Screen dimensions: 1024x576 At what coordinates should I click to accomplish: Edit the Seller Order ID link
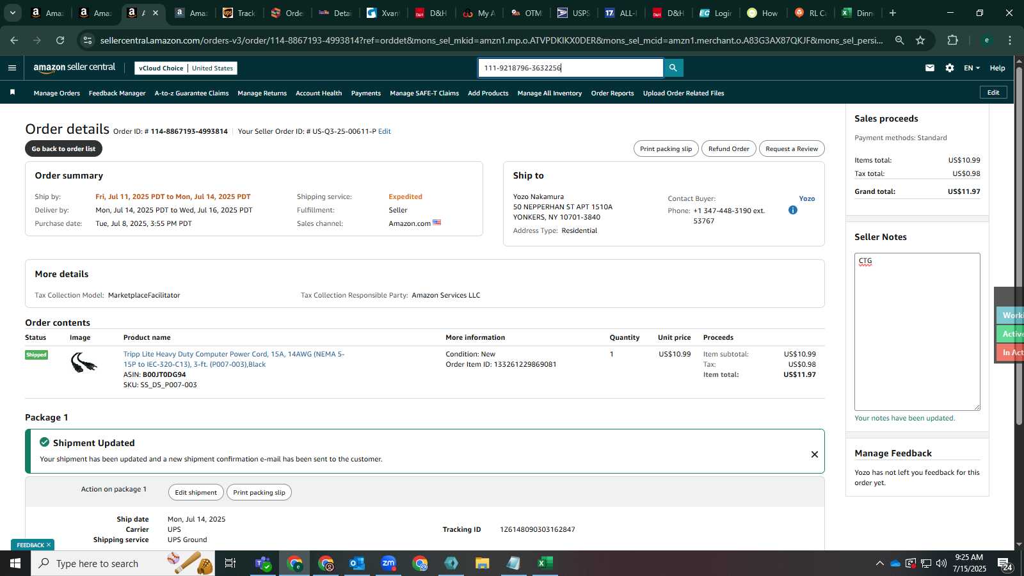pyautogui.click(x=385, y=131)
